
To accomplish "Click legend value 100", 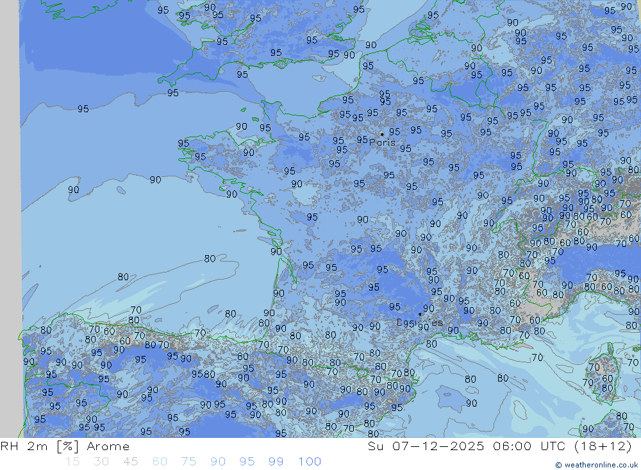I will tap(310, 462).
